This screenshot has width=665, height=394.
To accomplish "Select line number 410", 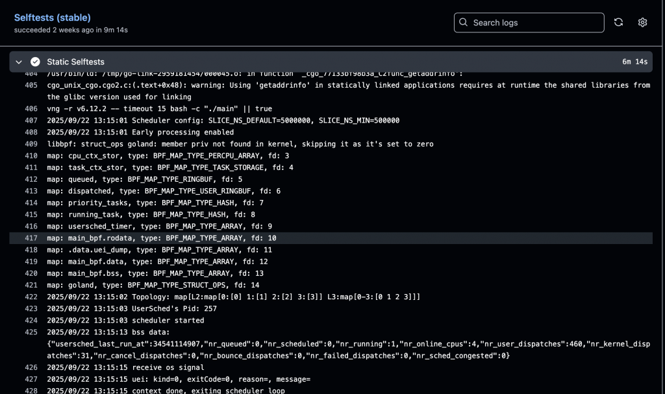I will [x=31, y=156].
